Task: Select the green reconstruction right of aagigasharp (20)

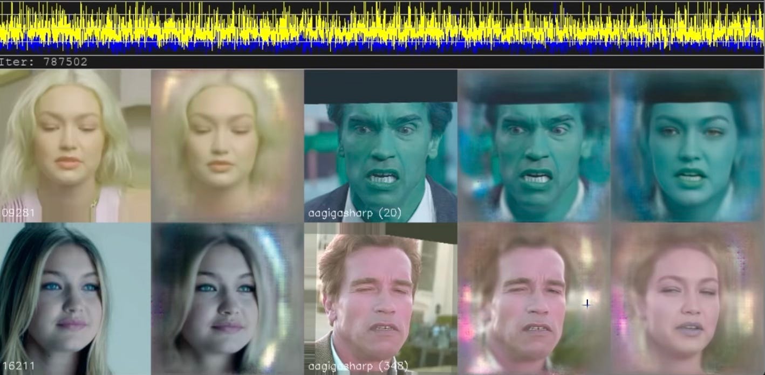Action: coord(534,145)
